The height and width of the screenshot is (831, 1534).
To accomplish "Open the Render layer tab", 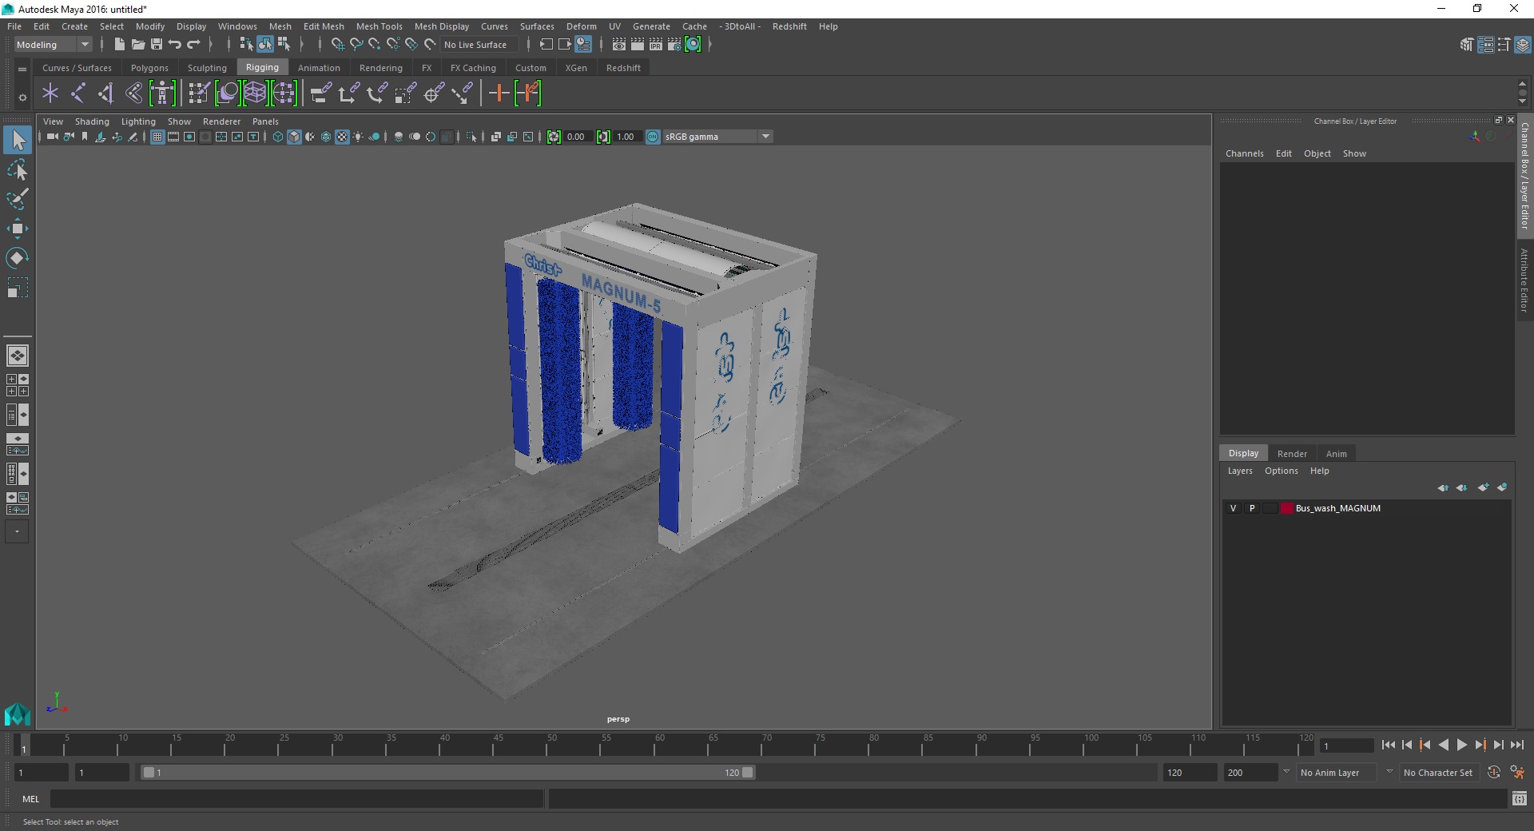I will click(1292, 454).
